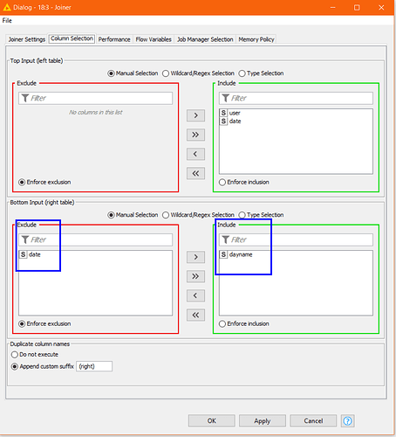
Task: Click the blue help question mark icon
Action: tap(347, 421)
